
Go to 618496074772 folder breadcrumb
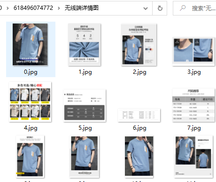(33, 8)
